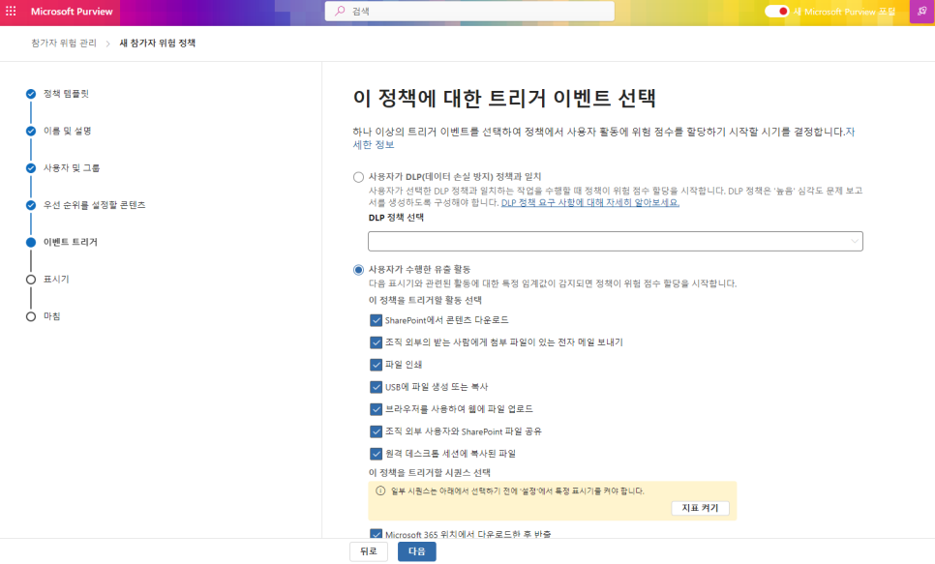Toggle the 새 Microsoft Purview 포털 switch
935x564 pixels.
coord(776,12)
